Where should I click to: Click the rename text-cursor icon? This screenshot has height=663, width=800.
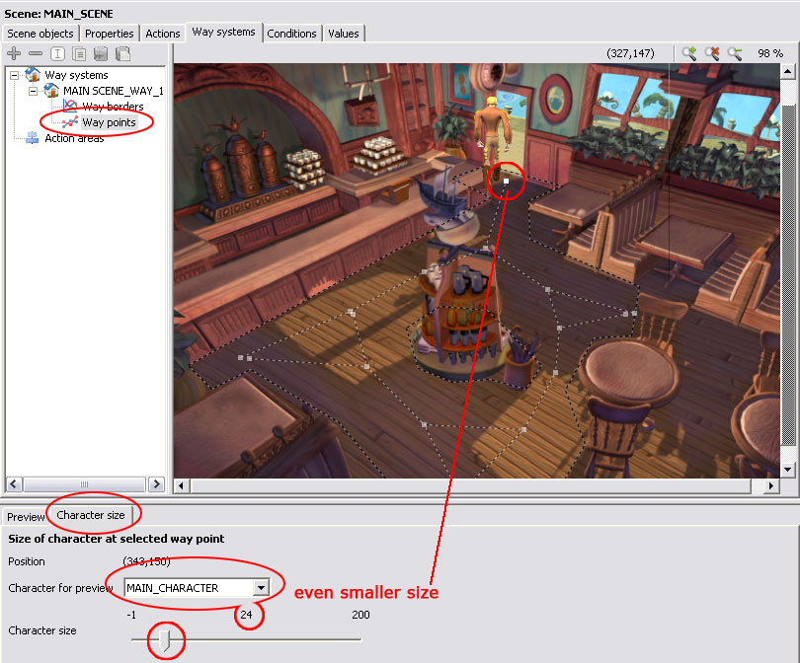click(x=57, y=53)
